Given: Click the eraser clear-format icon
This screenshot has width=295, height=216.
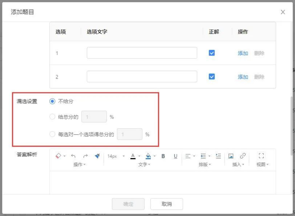Looking at the screenshot, I should pos(58,156).
